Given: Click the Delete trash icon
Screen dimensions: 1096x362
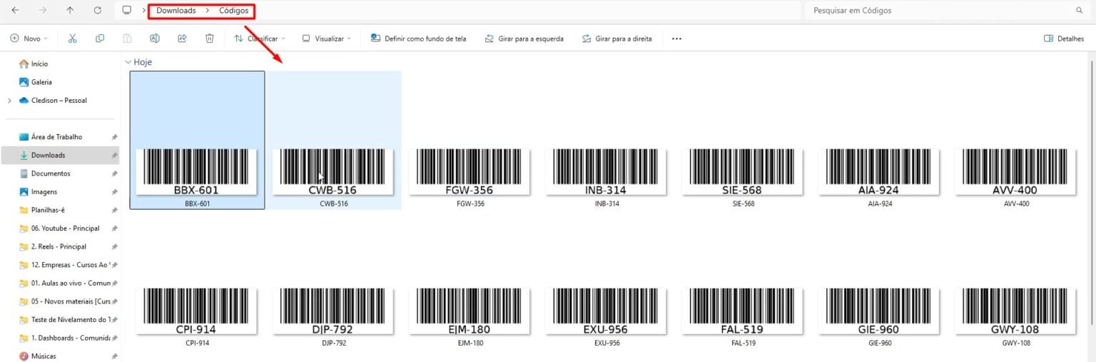Looking at the screenshot, I should point(209,39).
